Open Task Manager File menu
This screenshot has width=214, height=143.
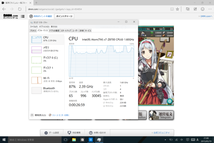point(34,26)
